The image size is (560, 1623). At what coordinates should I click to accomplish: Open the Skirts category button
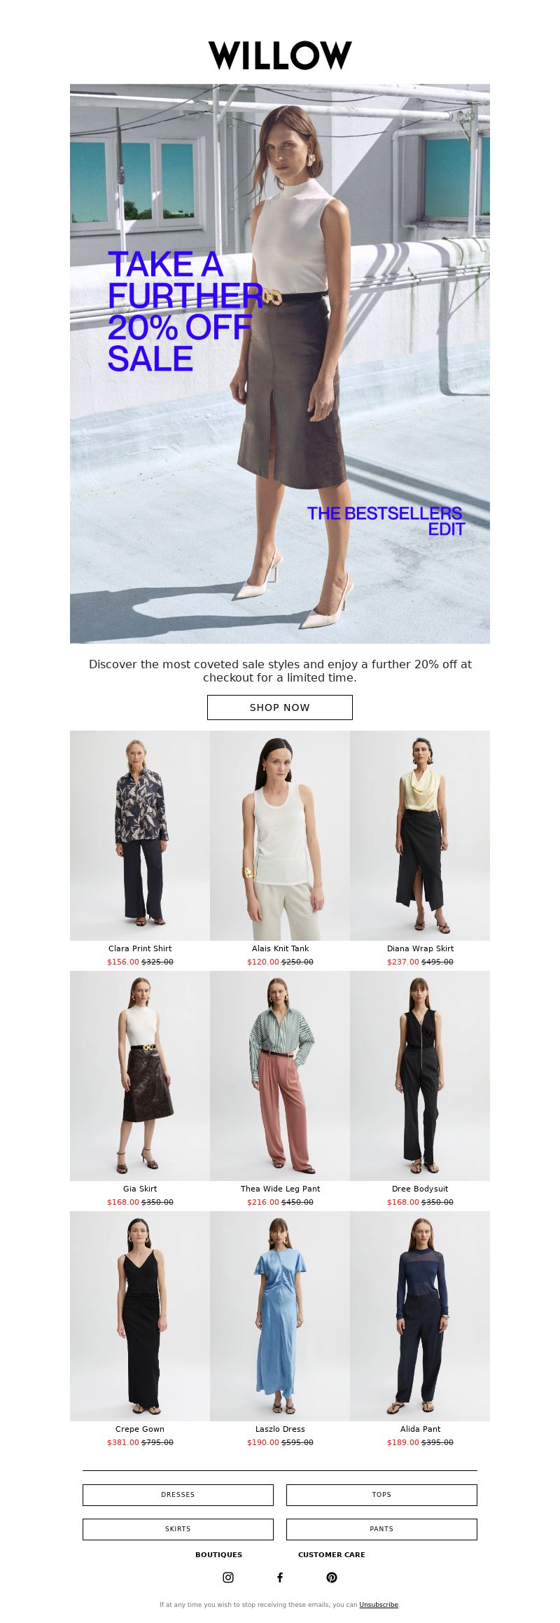tap(178, 1529)
